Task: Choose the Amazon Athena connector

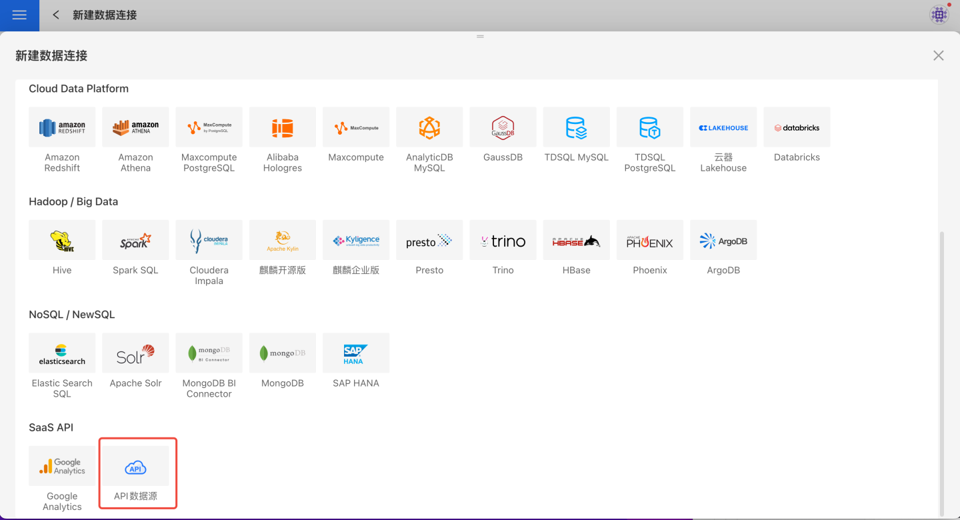Action: point(135,127)
